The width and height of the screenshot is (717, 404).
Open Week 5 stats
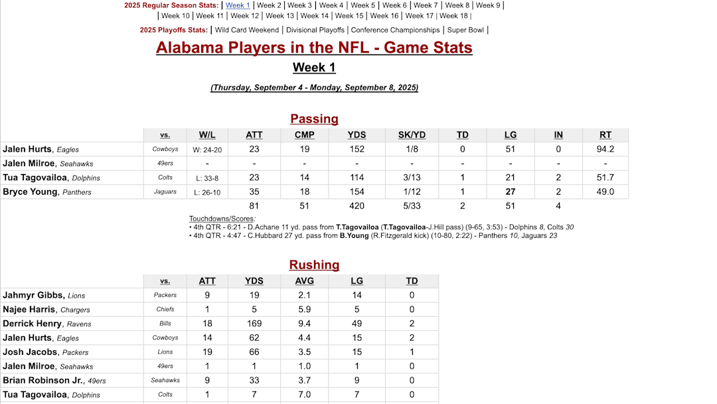click(364, 5)
